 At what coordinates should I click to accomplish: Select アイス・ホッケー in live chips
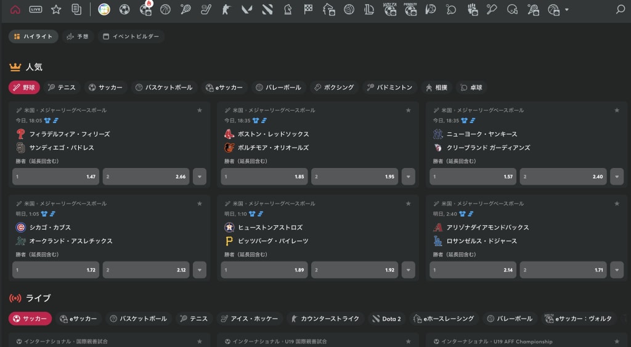coord(250,319)
